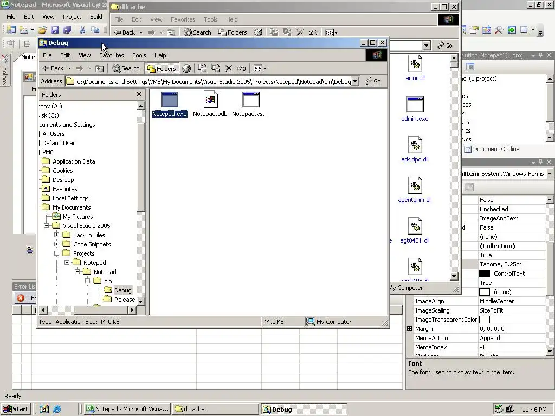Click Undo icon in Debug toolbar
Image resolution: width=555 pixels, height=416 pixels.
coord(241,68)
